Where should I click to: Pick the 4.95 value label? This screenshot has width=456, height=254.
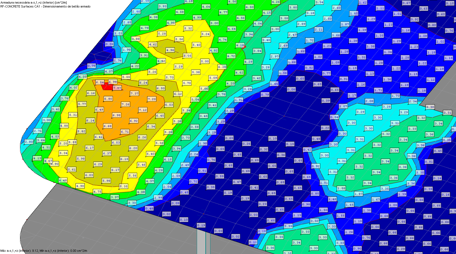click(x=171, y=23)
